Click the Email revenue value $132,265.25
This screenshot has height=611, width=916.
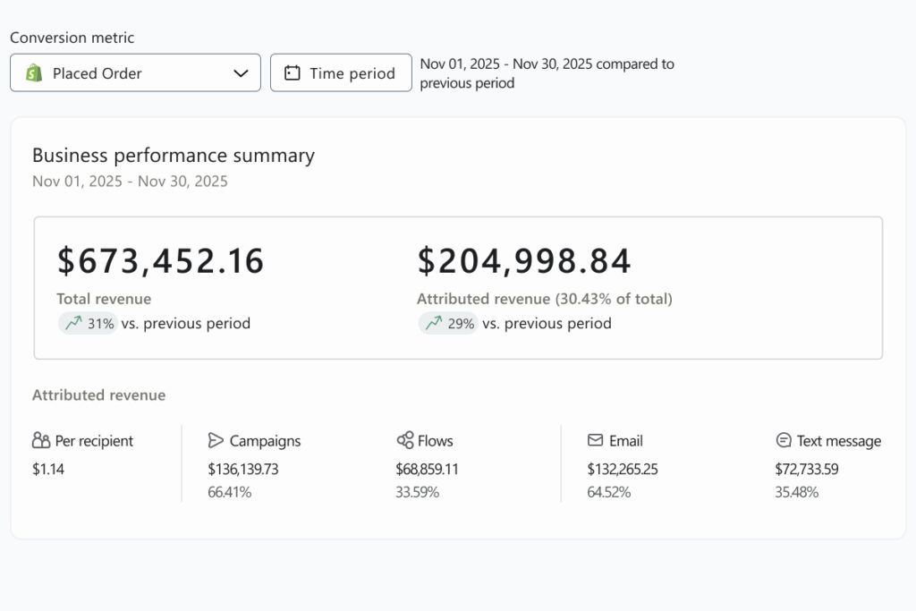tap(623, 469)
